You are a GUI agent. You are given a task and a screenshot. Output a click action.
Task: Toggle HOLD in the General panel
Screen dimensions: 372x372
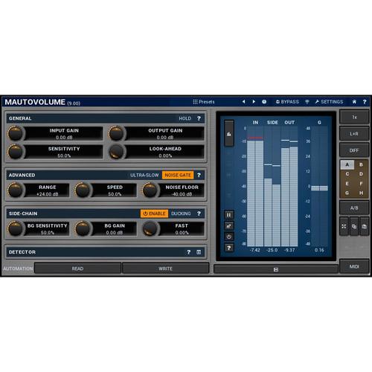tap(185, 118)
